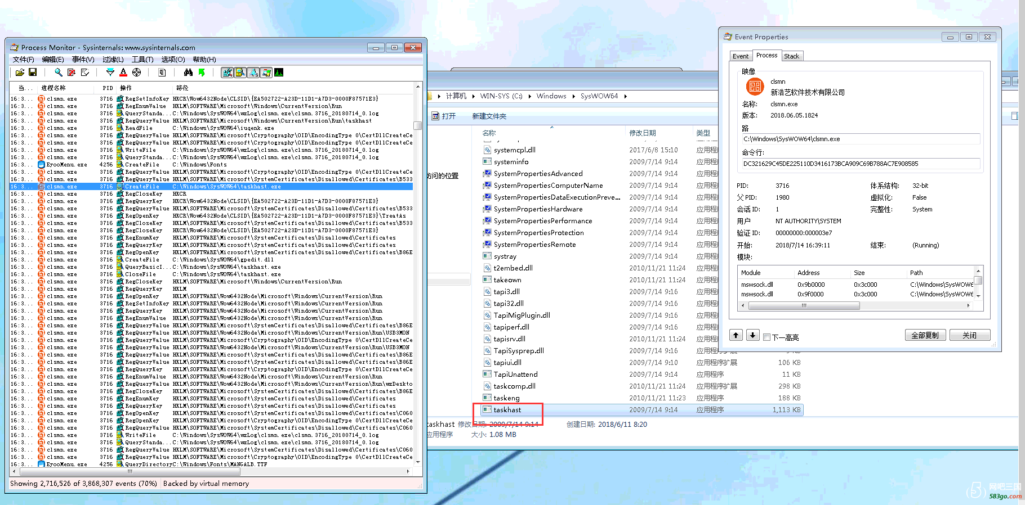Image resolution: width=1025 pixels, height=505 pixels.
Task: Click 新建文件夹 in the Explorer toolbar
Action: (489, 116)
